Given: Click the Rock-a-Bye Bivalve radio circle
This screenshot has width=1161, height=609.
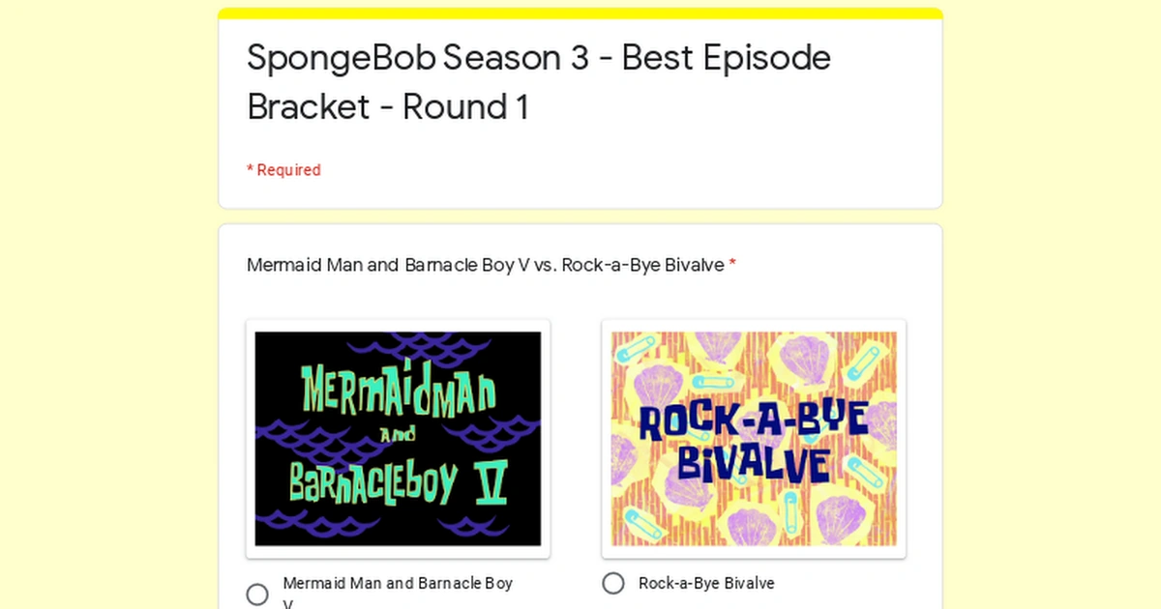Looking at the screenshot, I should [x=613, y=583].
